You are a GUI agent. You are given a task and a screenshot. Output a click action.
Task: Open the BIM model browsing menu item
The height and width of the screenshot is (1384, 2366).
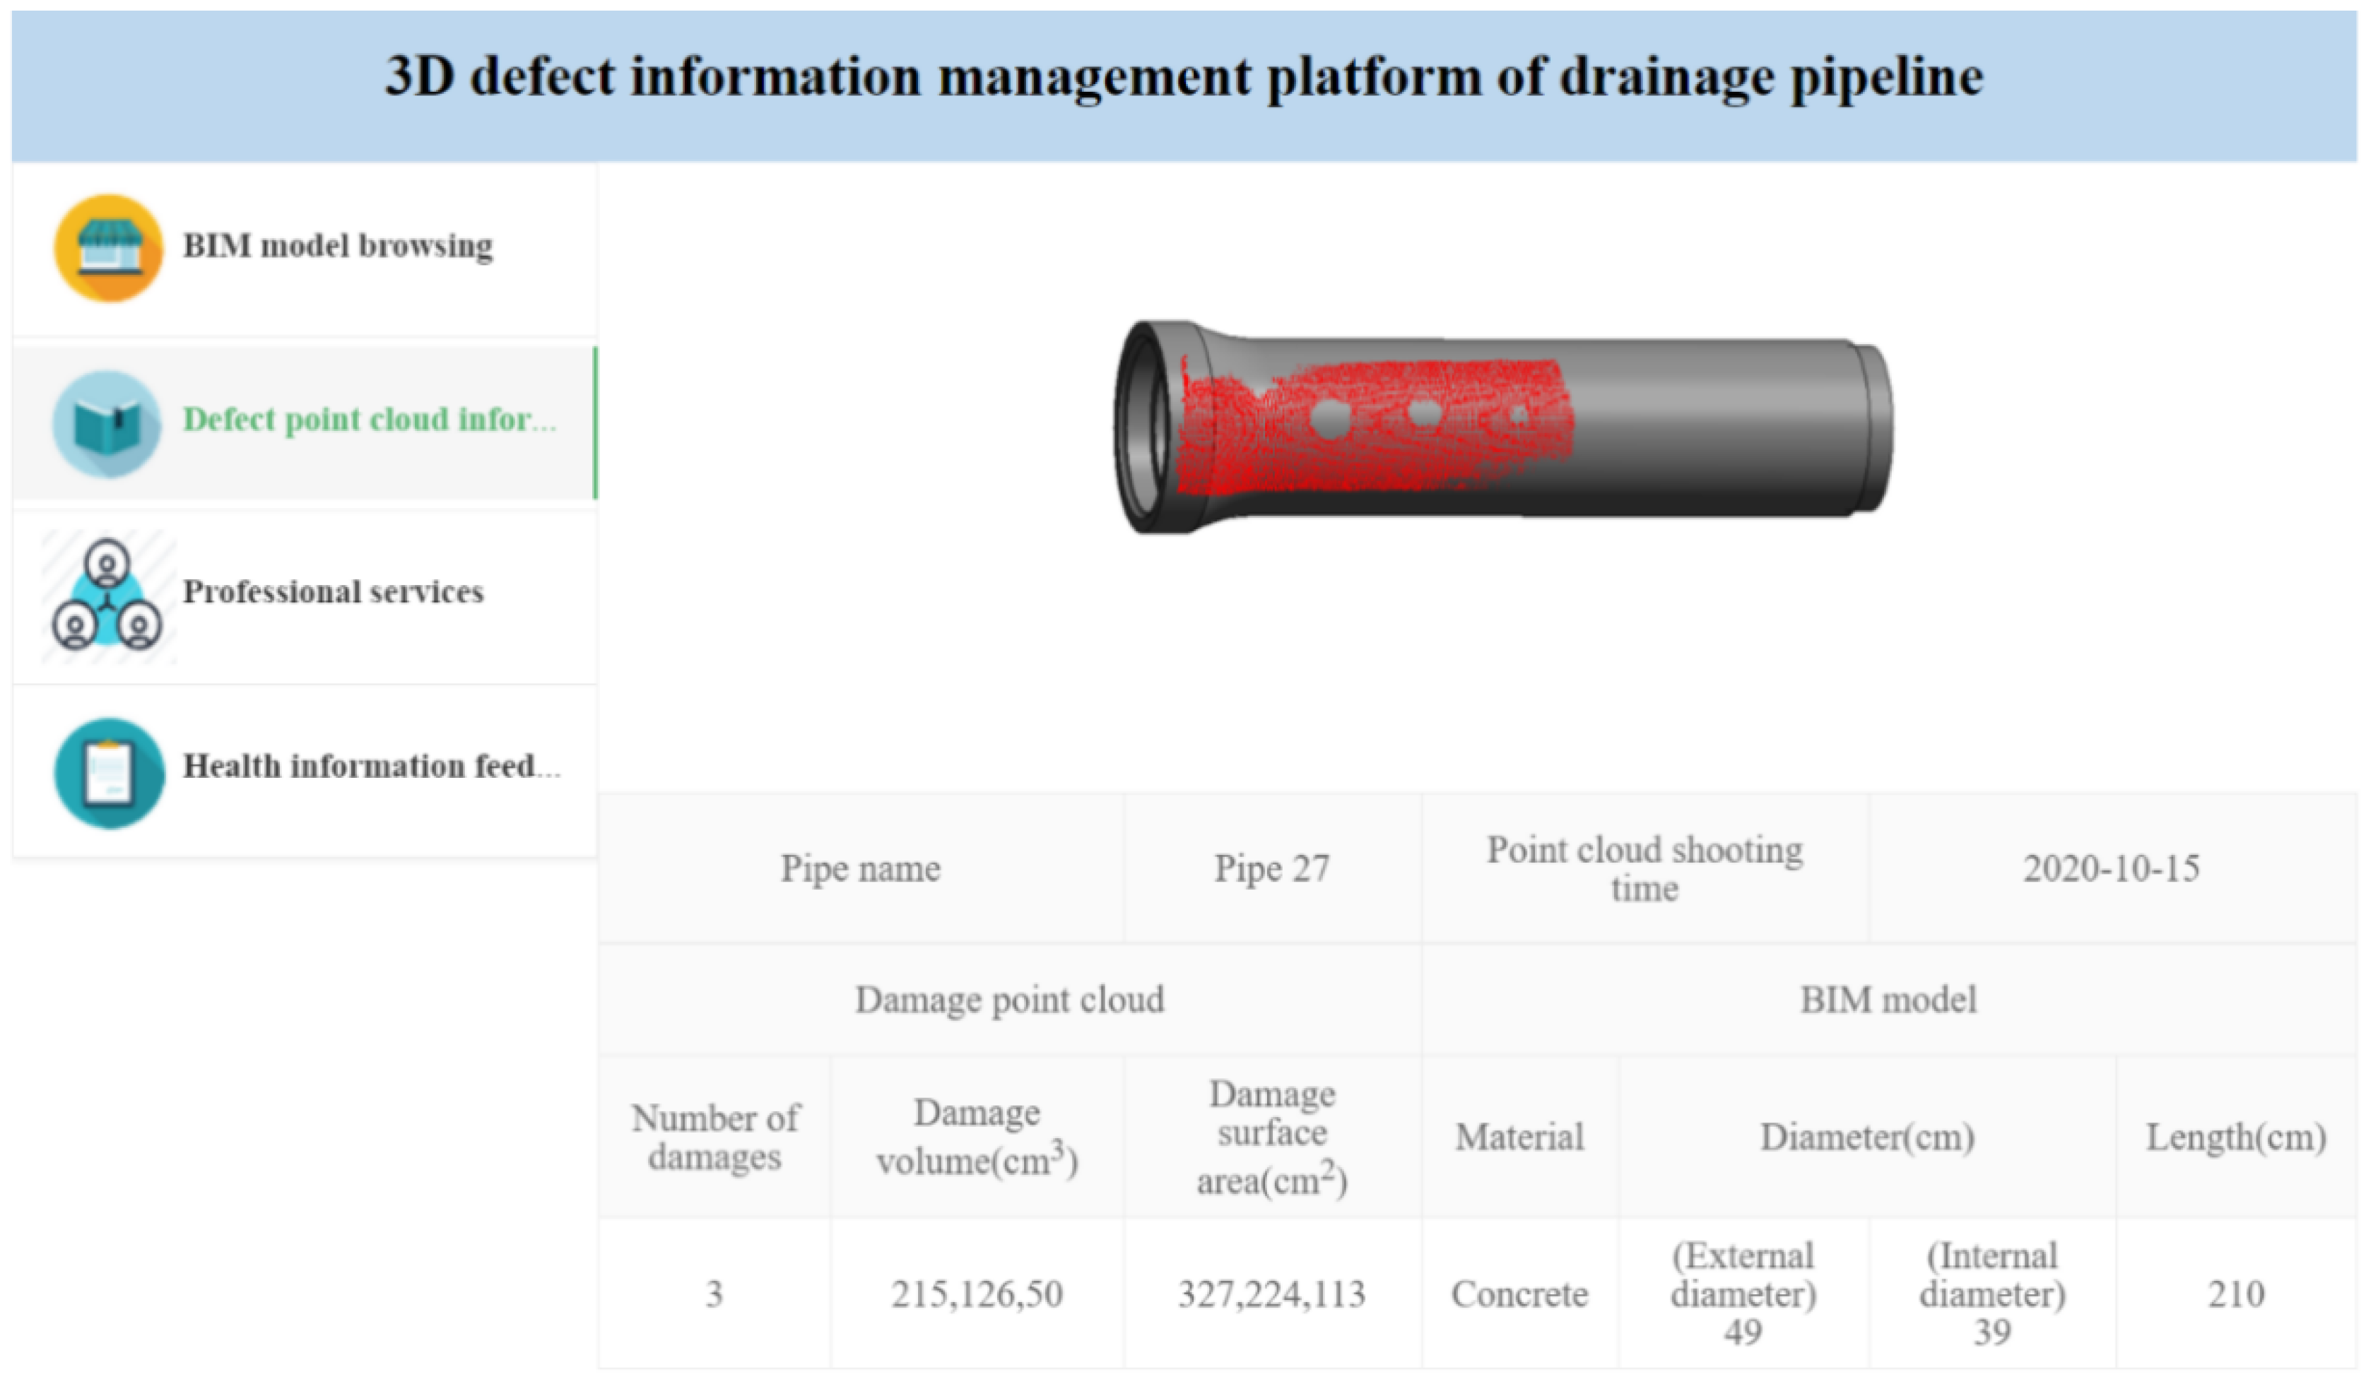tap(337, 246)
